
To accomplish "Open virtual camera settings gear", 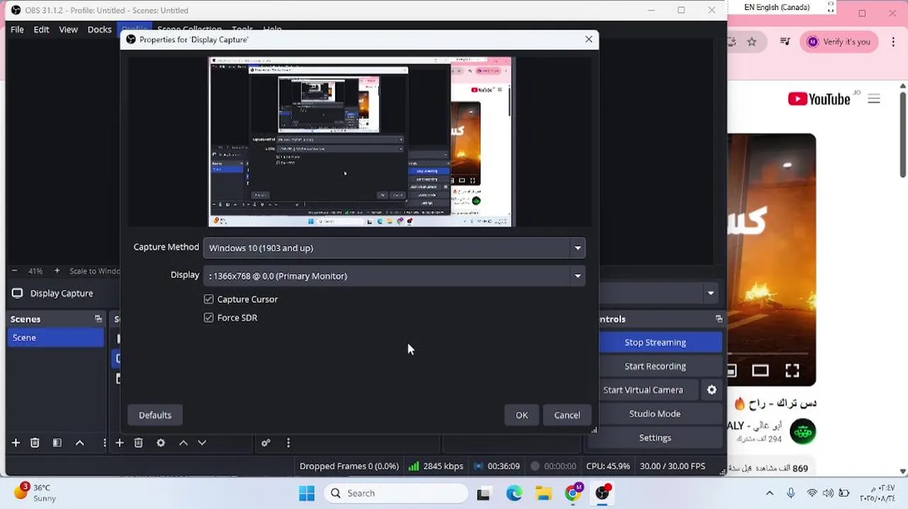I will (712, 390).
